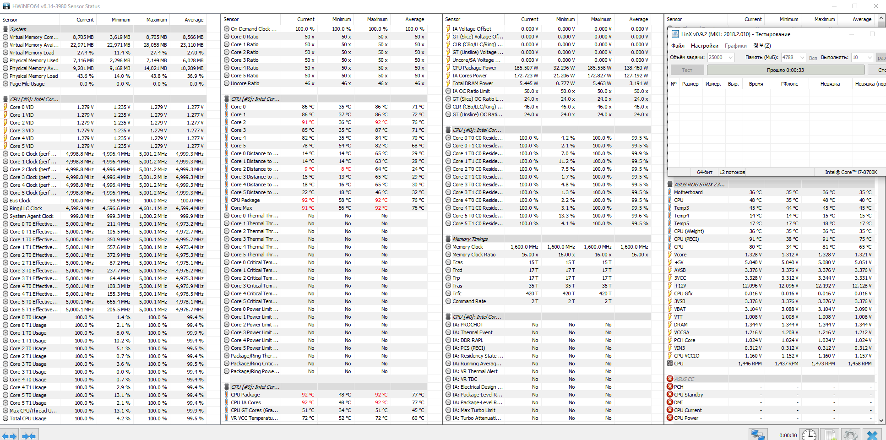
Task: Click the Вся label next to memory dropdown
Action: 813,58
